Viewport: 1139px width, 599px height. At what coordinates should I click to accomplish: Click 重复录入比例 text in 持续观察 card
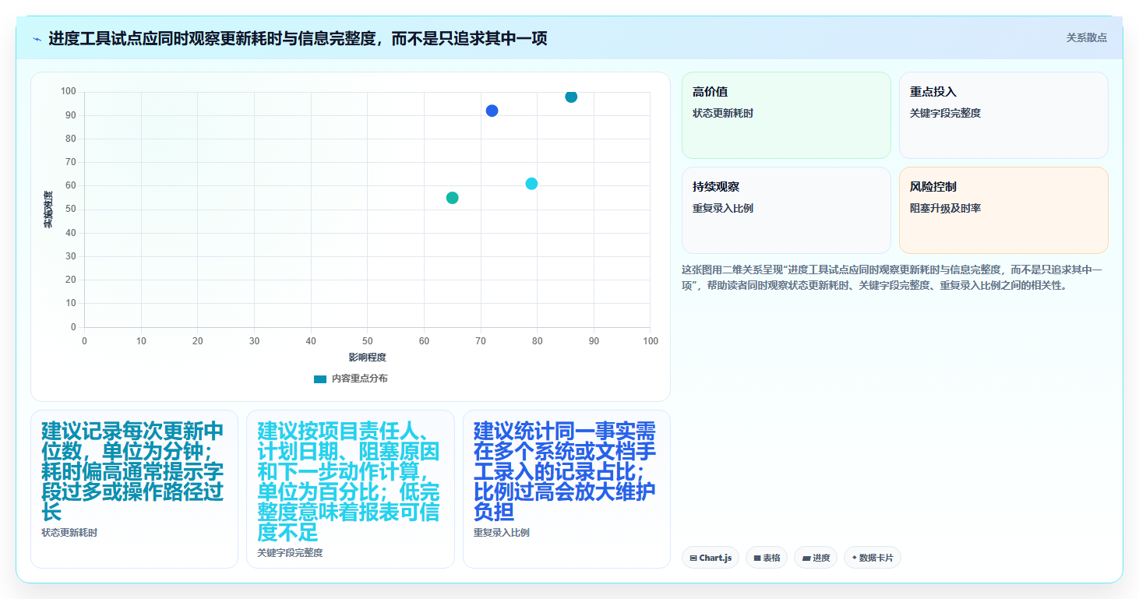723,208
